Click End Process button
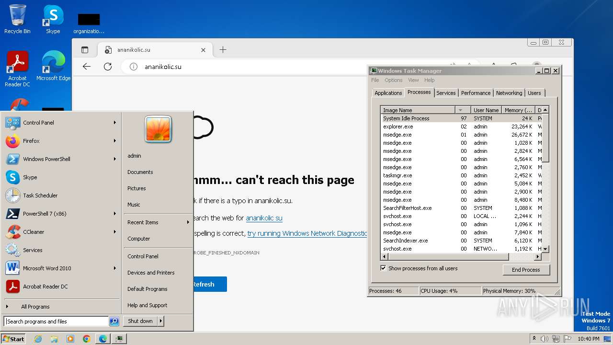This screenshot has width=613, height=345. click(526, 270)
